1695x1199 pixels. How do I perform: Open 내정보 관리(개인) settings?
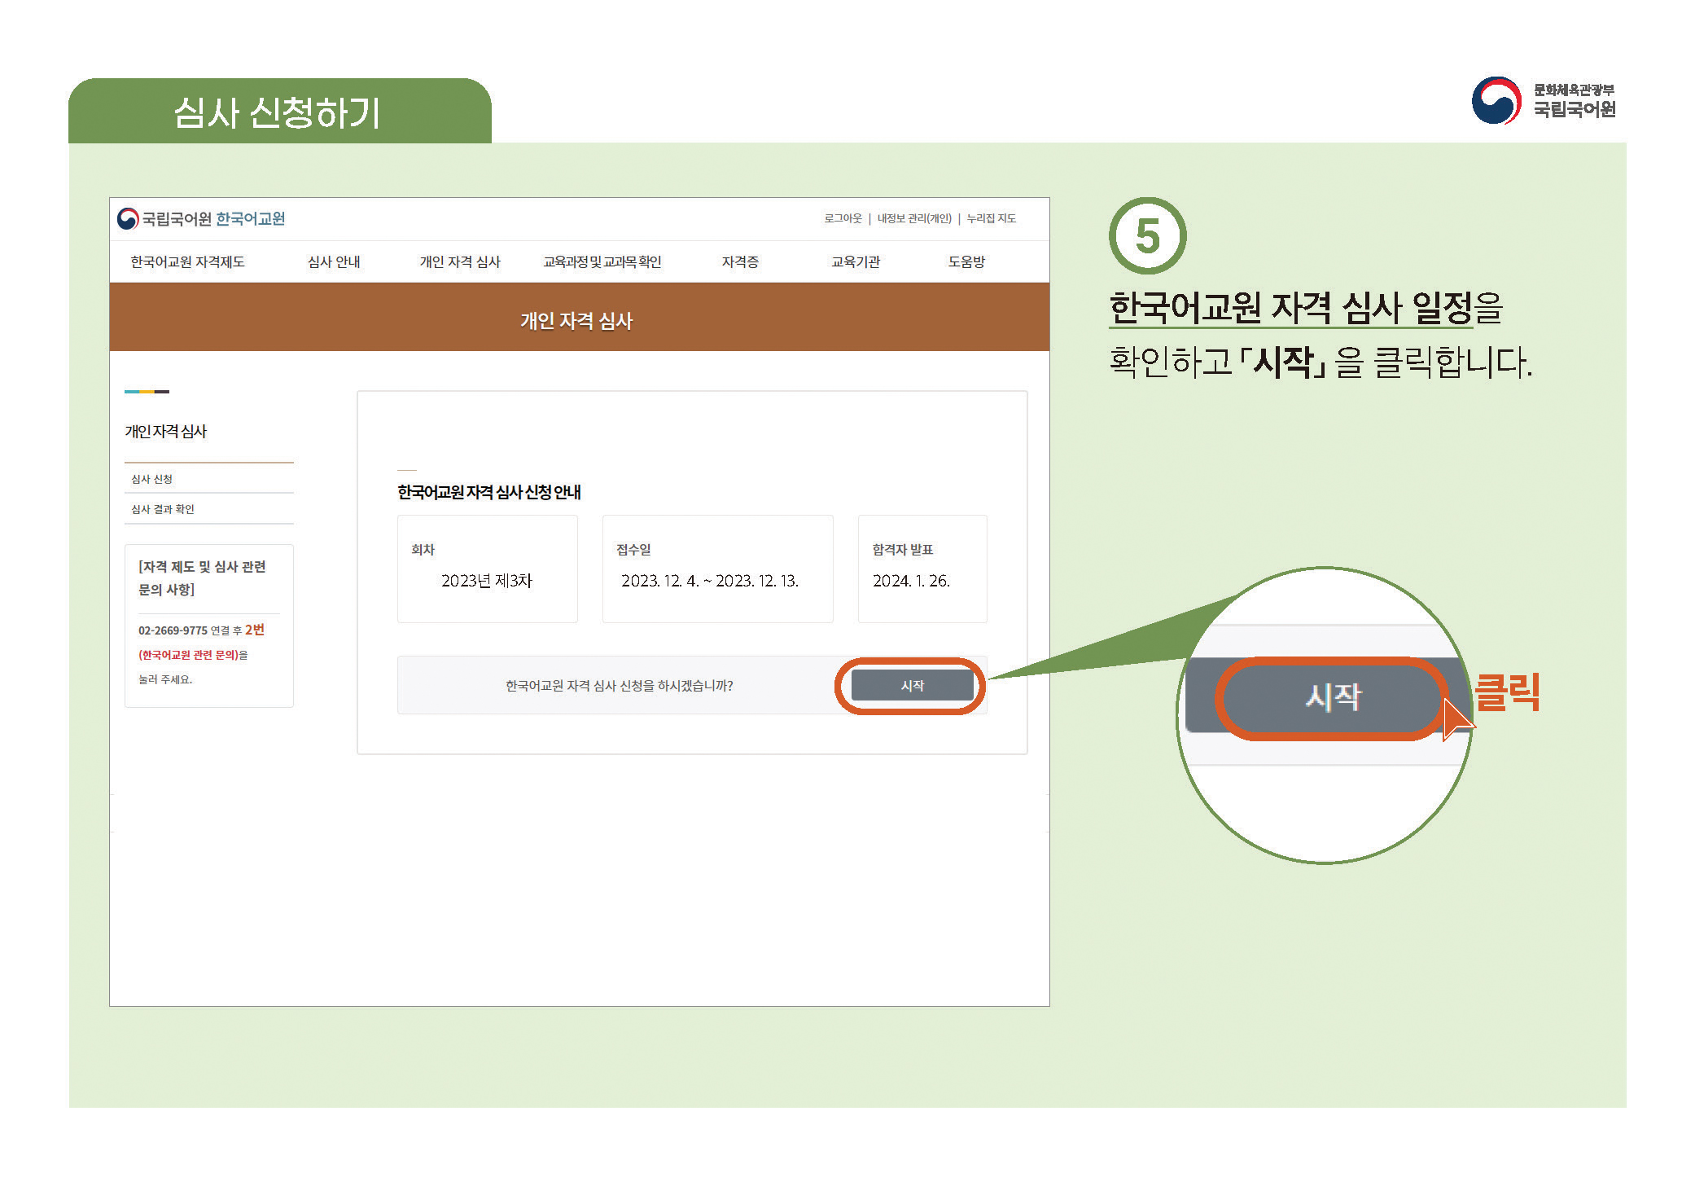[x=913, y=218]
